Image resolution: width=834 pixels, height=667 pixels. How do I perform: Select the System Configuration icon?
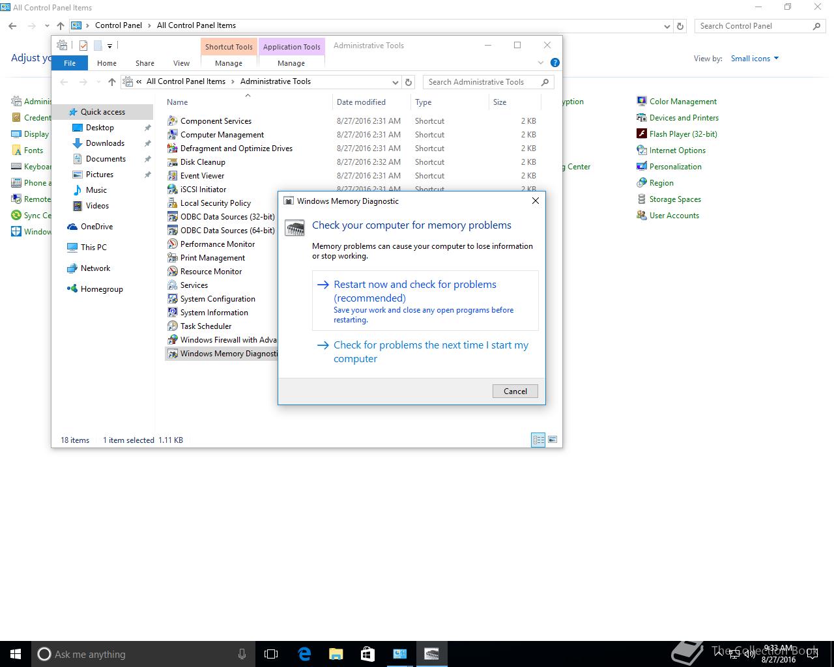[x=172, y=298]
